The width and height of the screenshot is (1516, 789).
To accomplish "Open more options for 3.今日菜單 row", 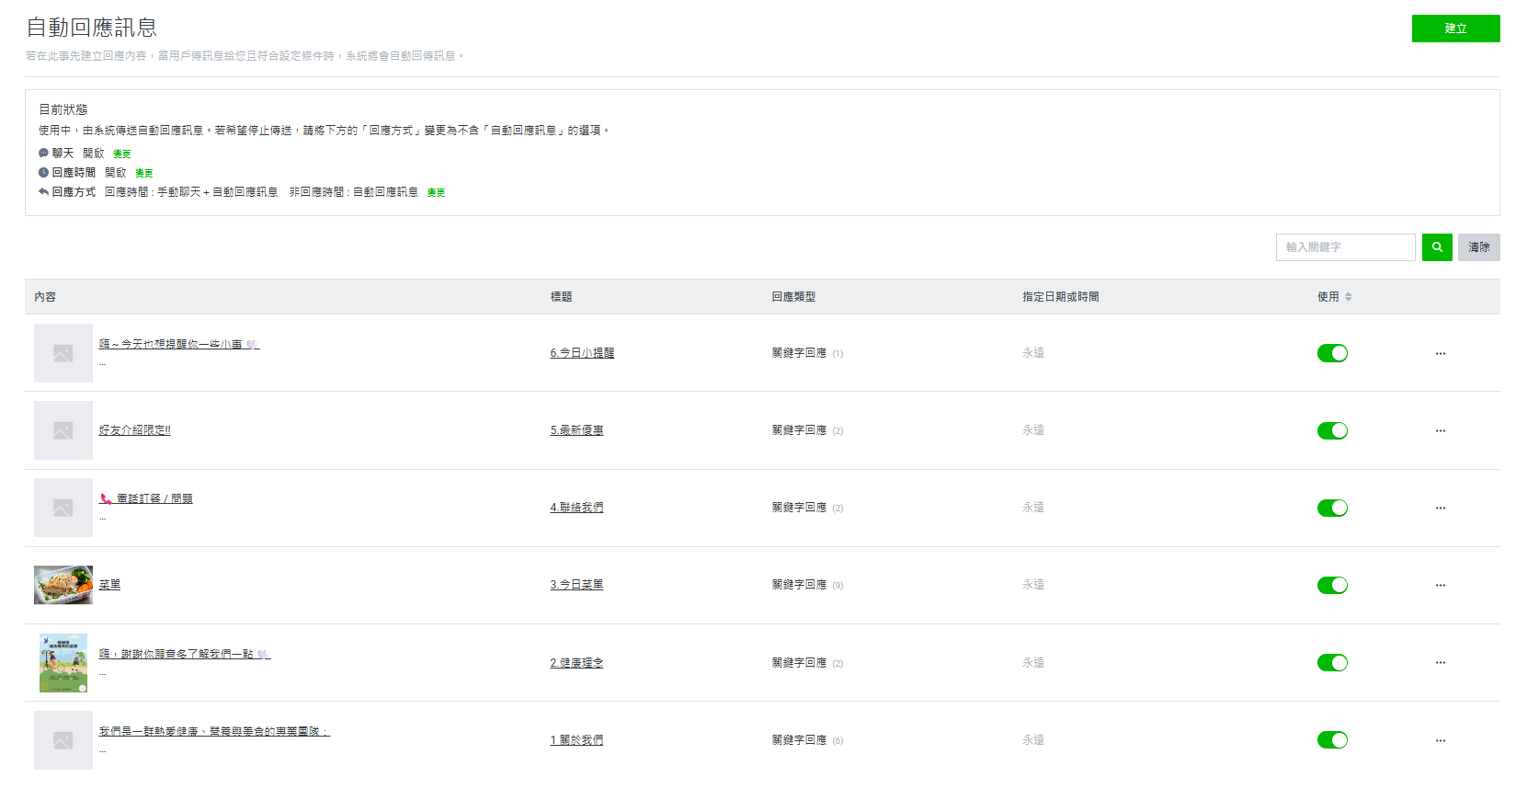I will (x=1440, y=586).
